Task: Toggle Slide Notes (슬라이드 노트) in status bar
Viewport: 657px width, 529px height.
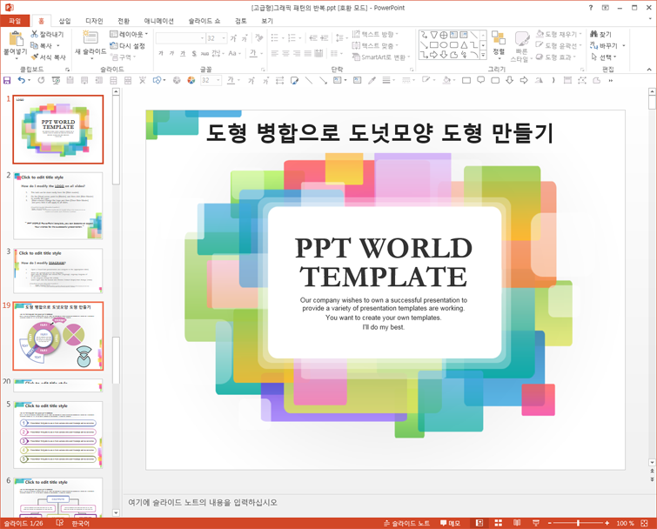Action: tap(406, 523)
